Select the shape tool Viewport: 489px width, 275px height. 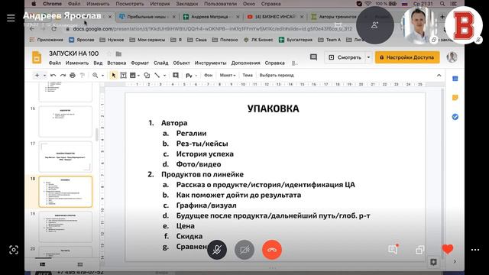(147, 76)
